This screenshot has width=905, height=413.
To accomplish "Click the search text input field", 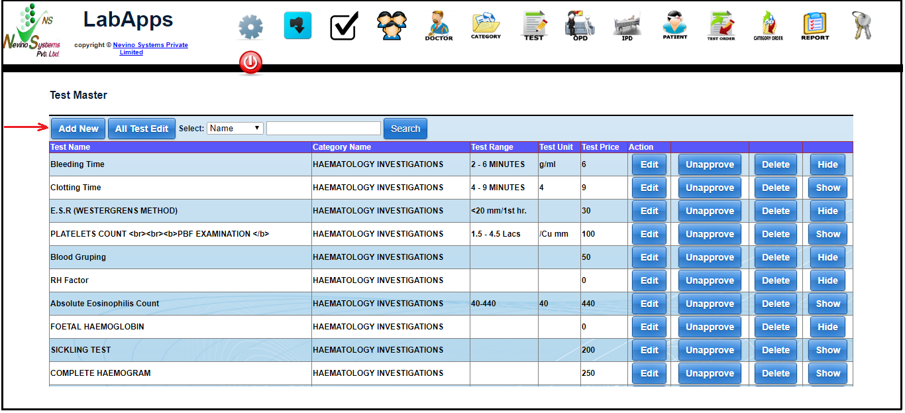I will (323, 128).
